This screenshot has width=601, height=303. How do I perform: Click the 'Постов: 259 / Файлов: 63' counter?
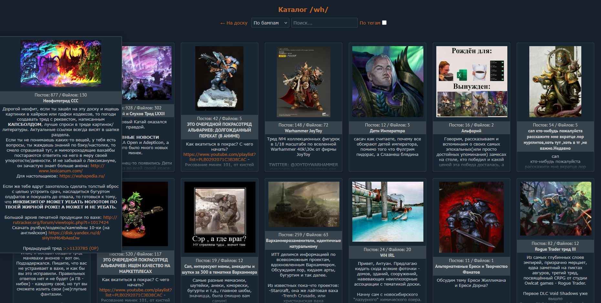304,235
